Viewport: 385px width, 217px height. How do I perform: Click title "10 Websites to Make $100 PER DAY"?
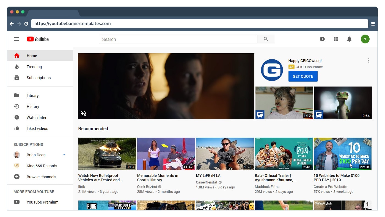point(337,178)
